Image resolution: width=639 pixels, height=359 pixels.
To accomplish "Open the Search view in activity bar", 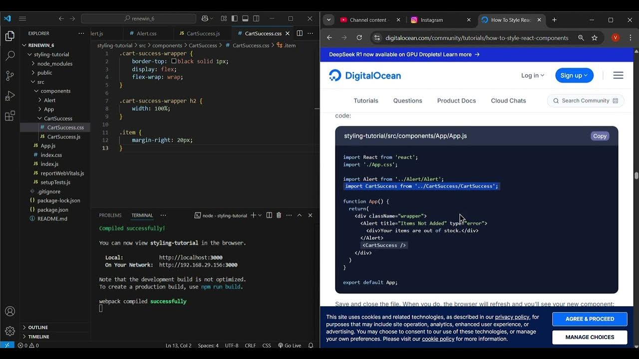I will pos(9,56).
